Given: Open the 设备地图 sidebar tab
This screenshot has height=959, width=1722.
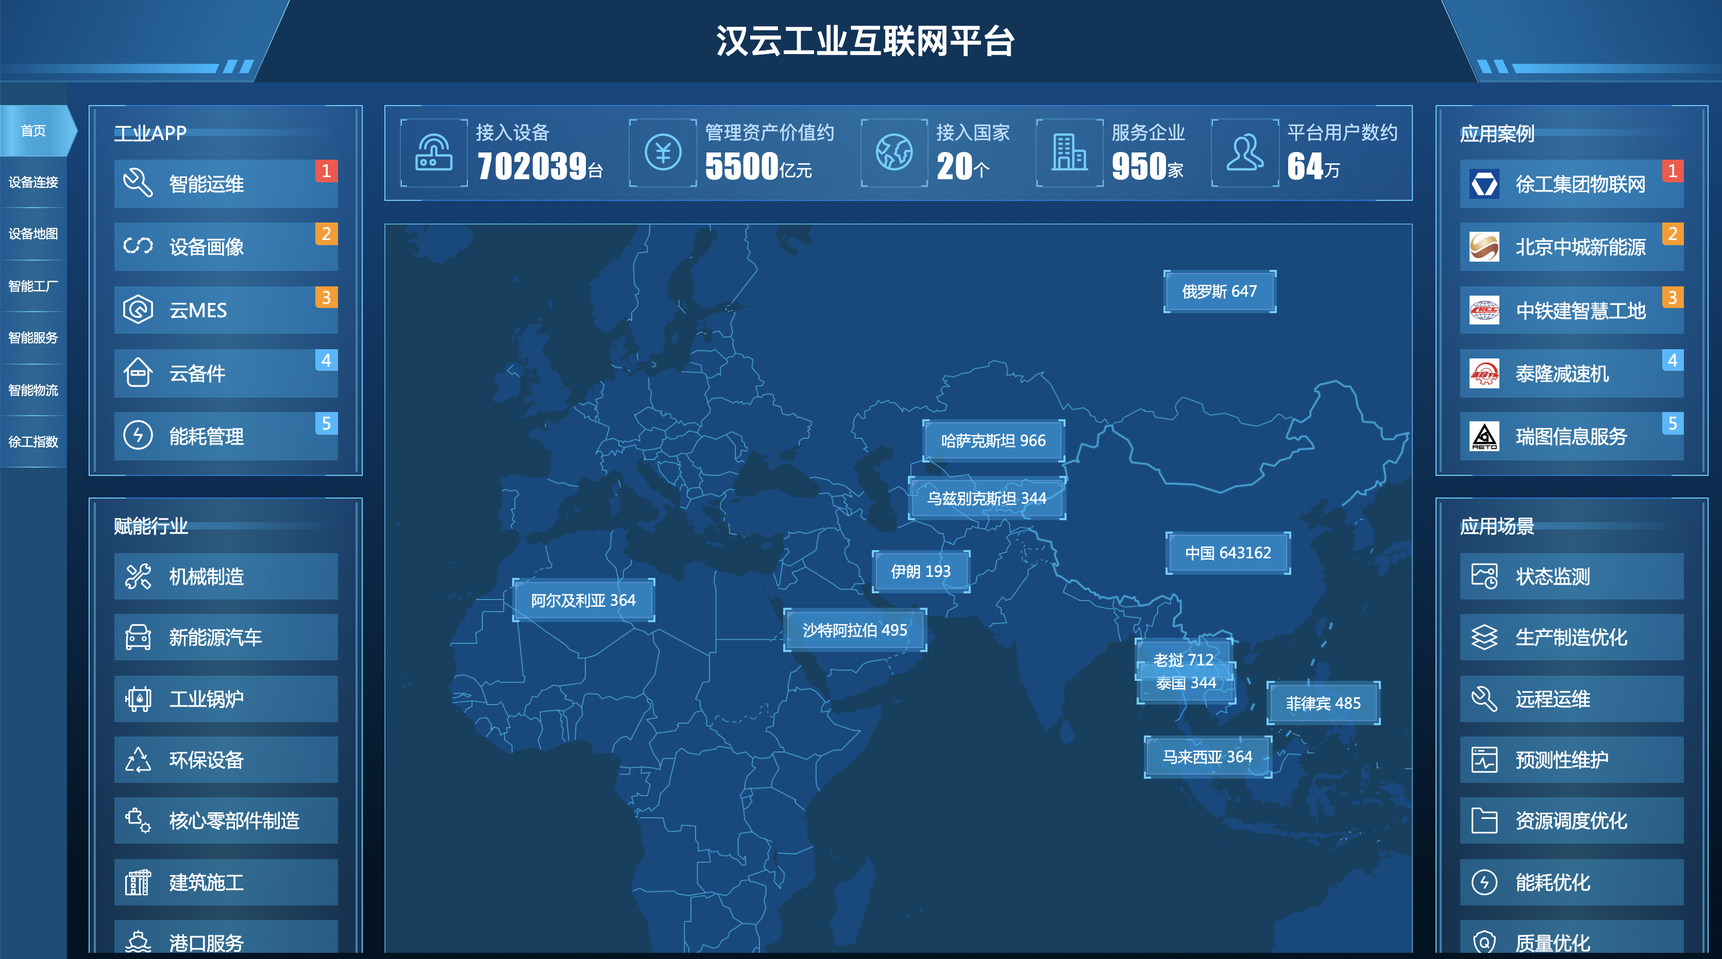Looking at the screenshot, I should click(x=33, y=233).
